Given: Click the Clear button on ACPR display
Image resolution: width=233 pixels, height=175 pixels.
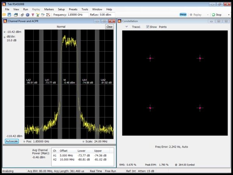Looking at the screenshot, I should coord(109,27).
